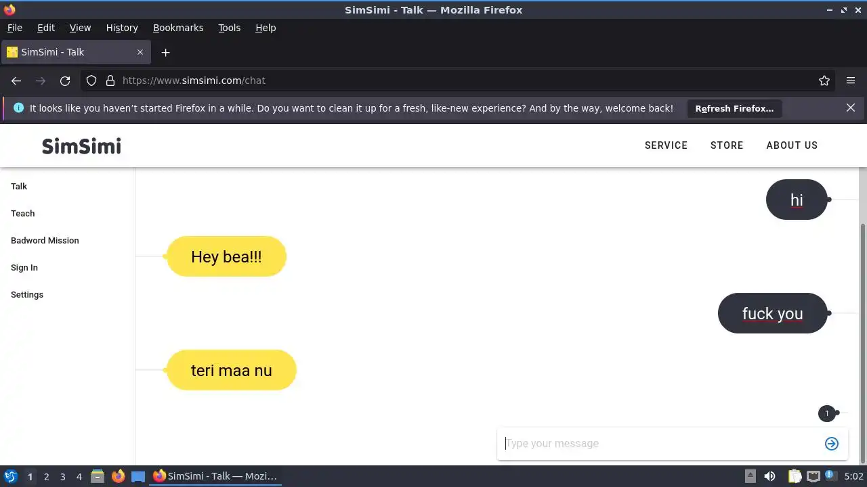Click the 'Hey bea!!!' reply bubble
867x487 pixels.
pyautogui.click(x=226, y=256)
